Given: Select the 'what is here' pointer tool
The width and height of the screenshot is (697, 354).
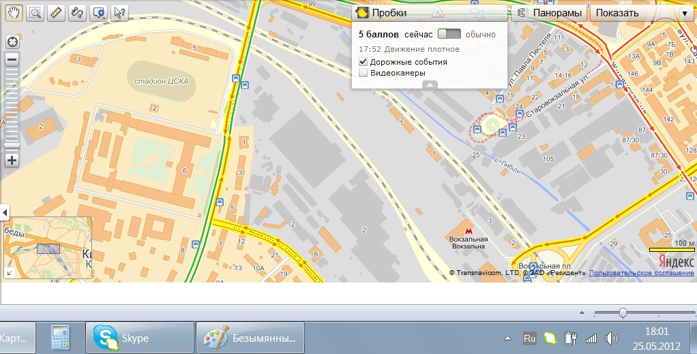Looking at the screenshot, I should [x=119, y=12].
